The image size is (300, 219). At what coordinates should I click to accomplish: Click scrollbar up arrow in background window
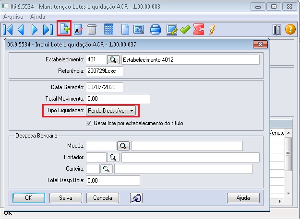click(x=288, y=133)
